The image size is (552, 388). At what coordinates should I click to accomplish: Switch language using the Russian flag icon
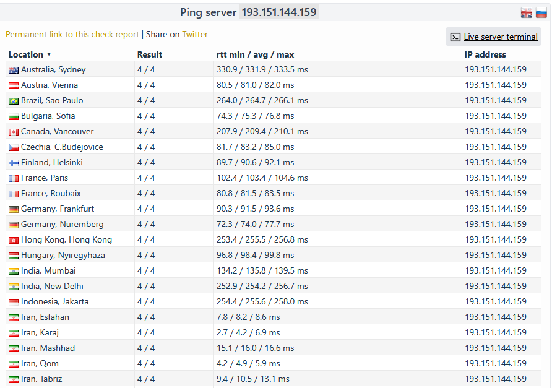[541, 13]
